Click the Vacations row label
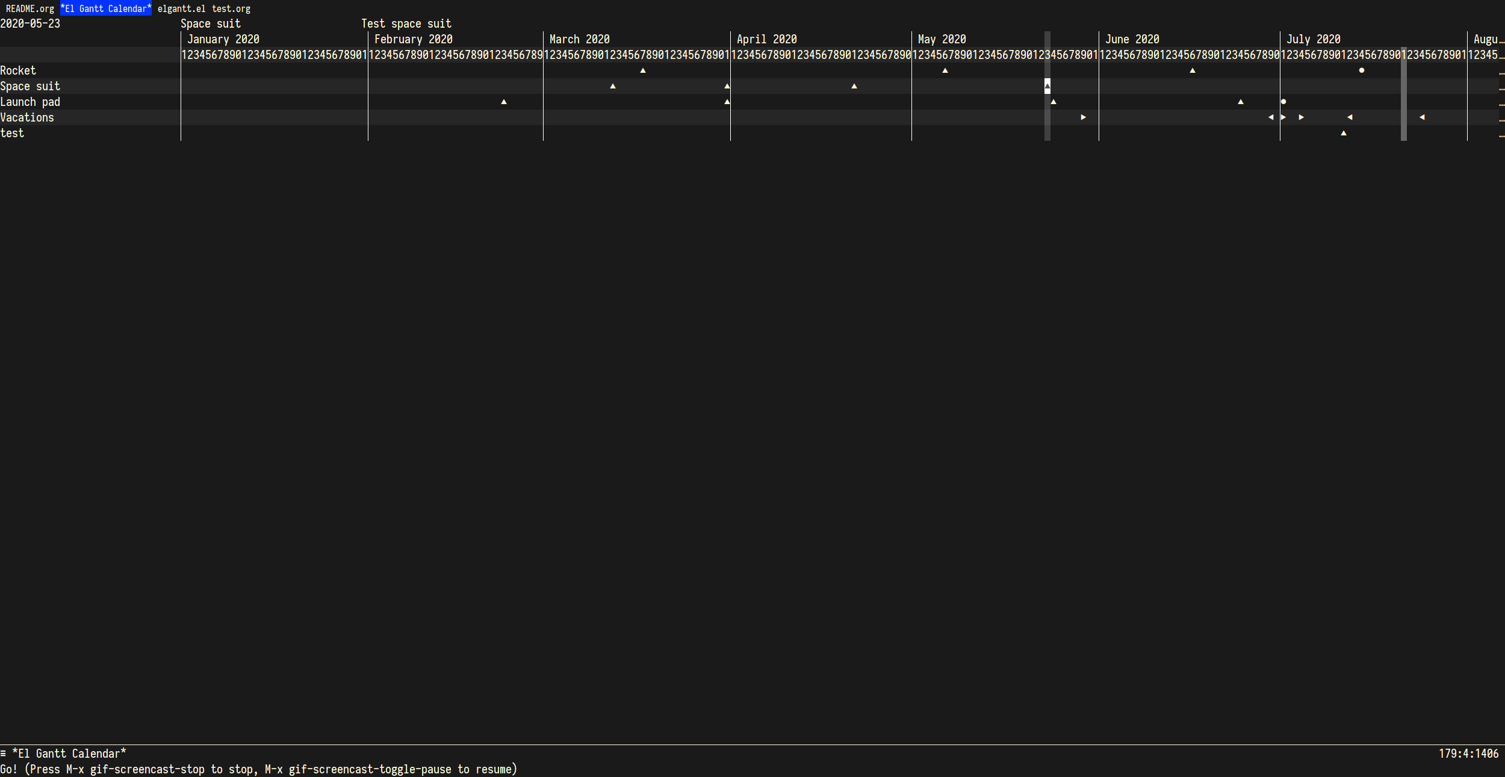 [27, 117]
